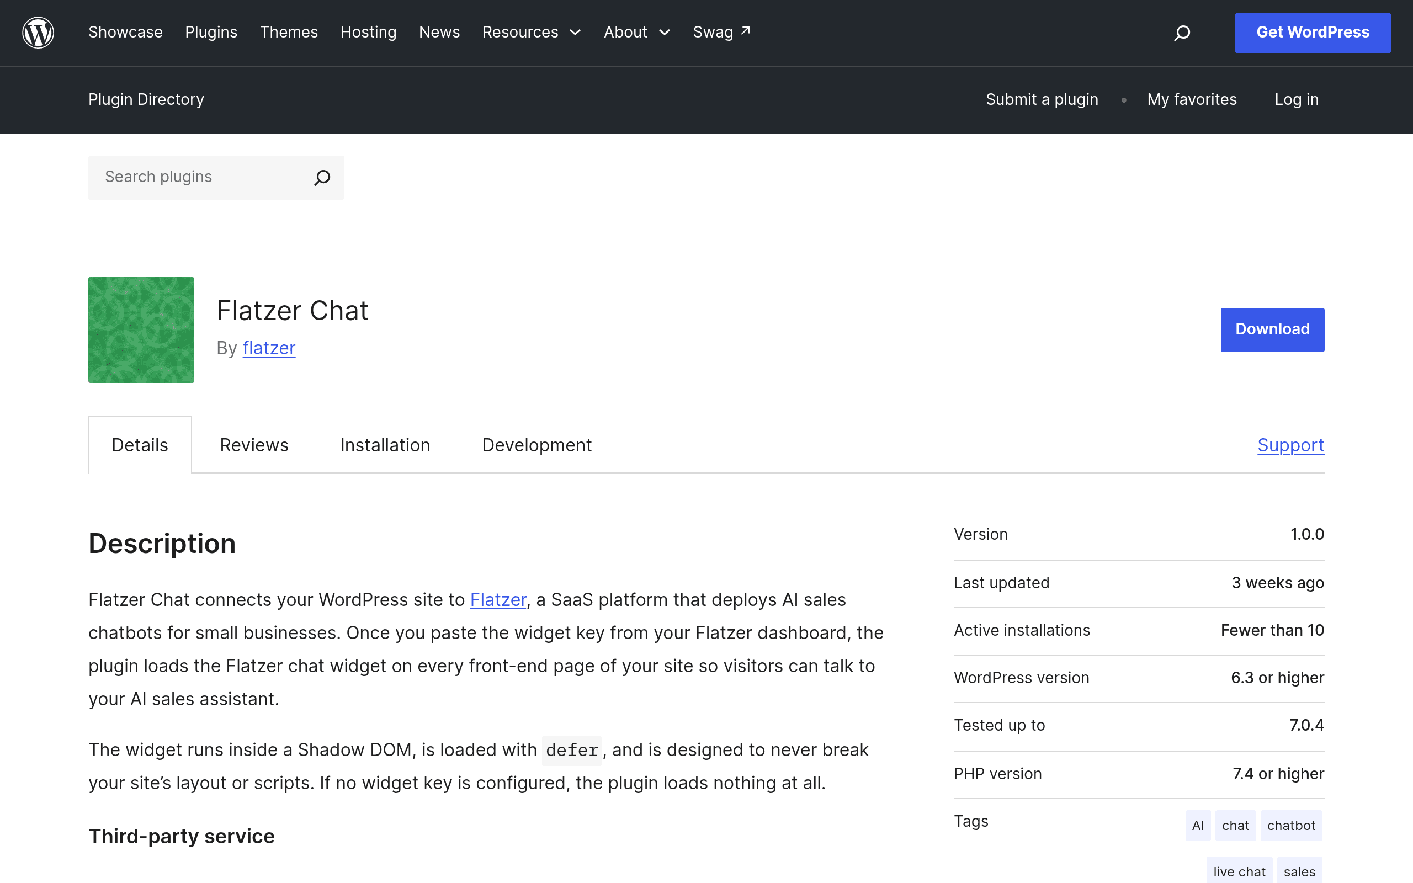Open News in top navigation
1413x883 pixels.
tap(440, 32)
